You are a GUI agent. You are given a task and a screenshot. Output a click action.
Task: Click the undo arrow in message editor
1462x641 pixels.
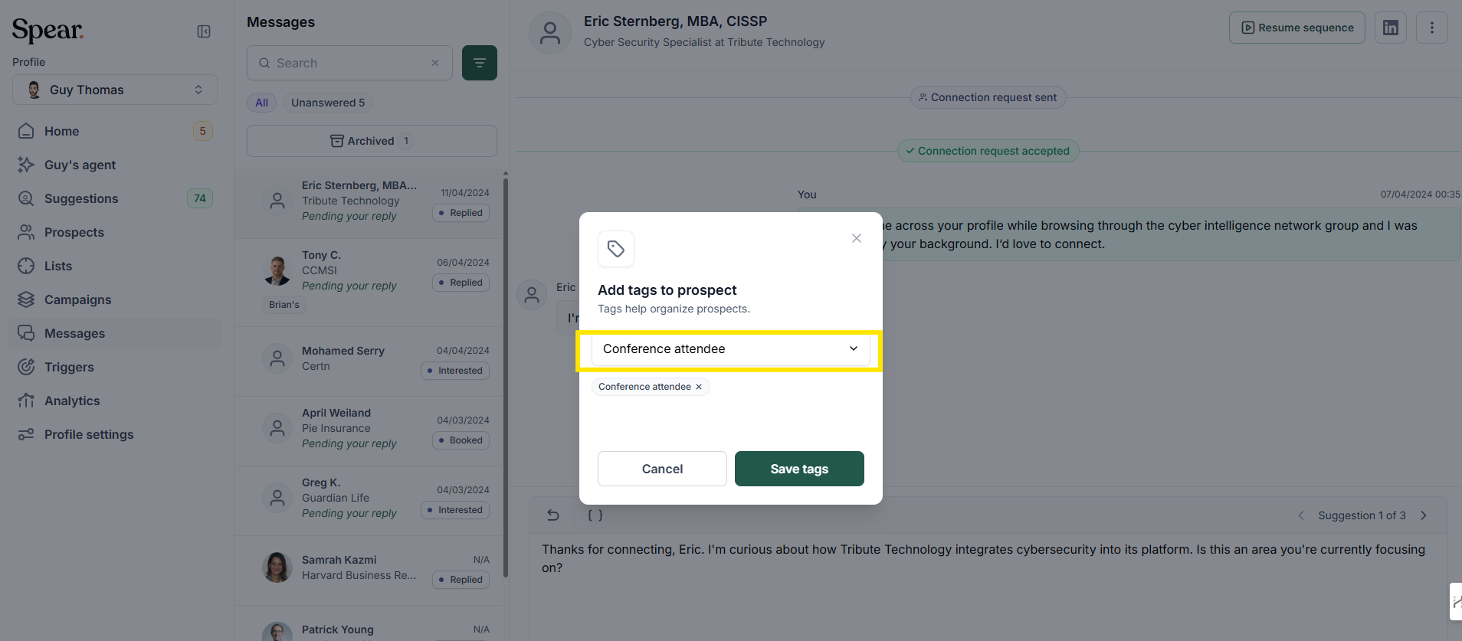tap(553, 515)
